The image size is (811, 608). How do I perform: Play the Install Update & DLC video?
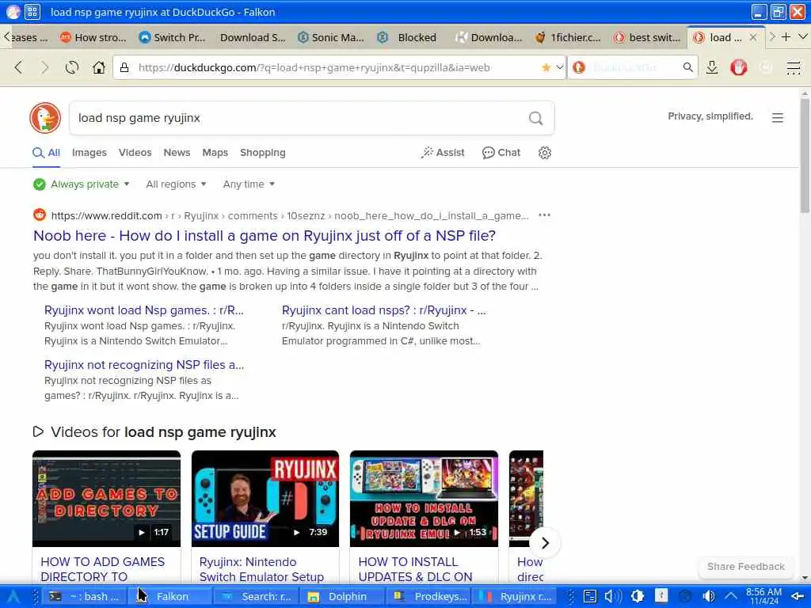425,499
